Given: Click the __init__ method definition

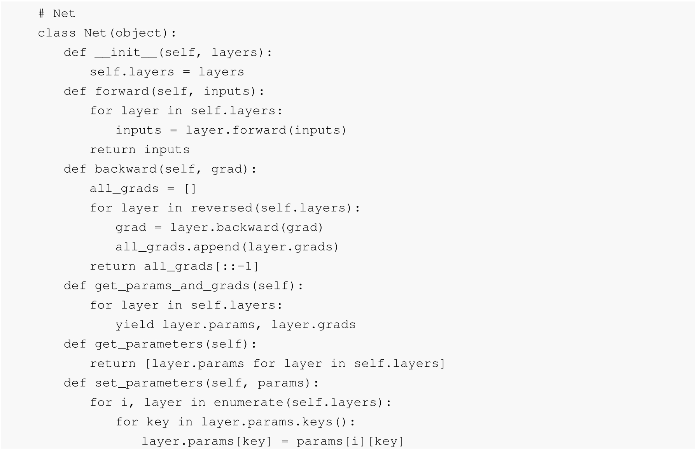Looking at the screenshot, I should tap(168, 52).
